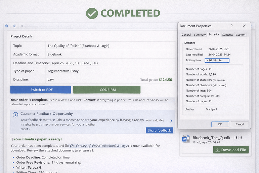This screenshot has width=259, height=173.
Task: Open the Contents tab
Action: click(227, 35)
